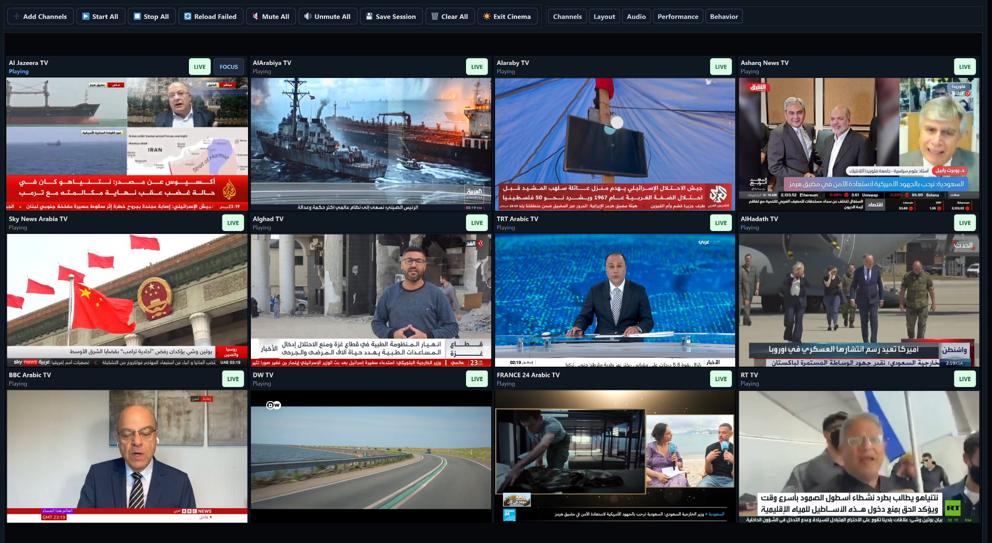Click the floppy disk icon on Save Session

click(x=369, y=16)
